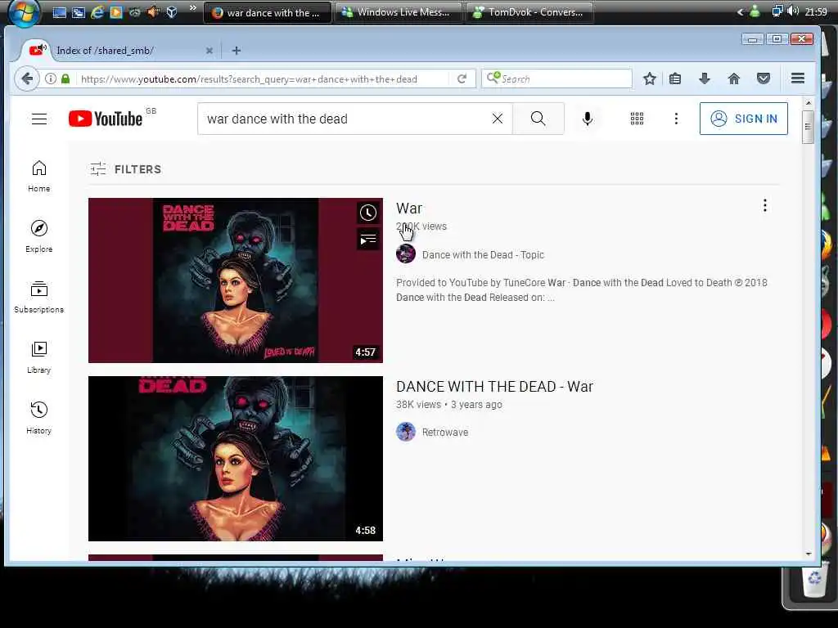
Task: Click the Pocket icon in the toolbar
Action: [x=764, y=79]
